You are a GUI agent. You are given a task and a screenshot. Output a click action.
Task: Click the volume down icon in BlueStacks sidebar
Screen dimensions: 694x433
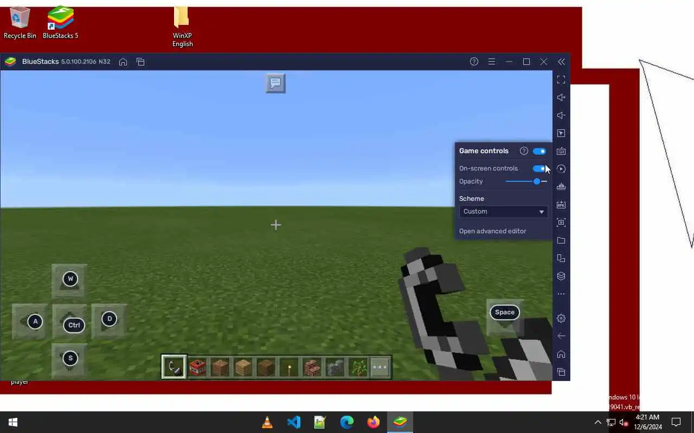coord(561,115)
